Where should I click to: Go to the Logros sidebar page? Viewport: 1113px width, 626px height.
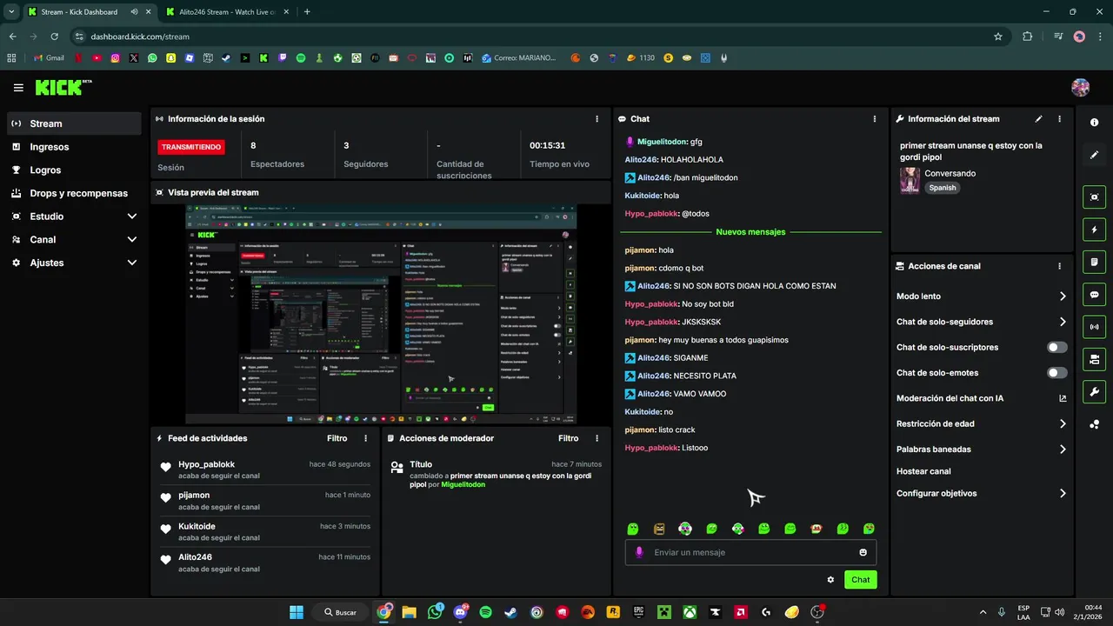pyautogui.click(x=75, y=170)
